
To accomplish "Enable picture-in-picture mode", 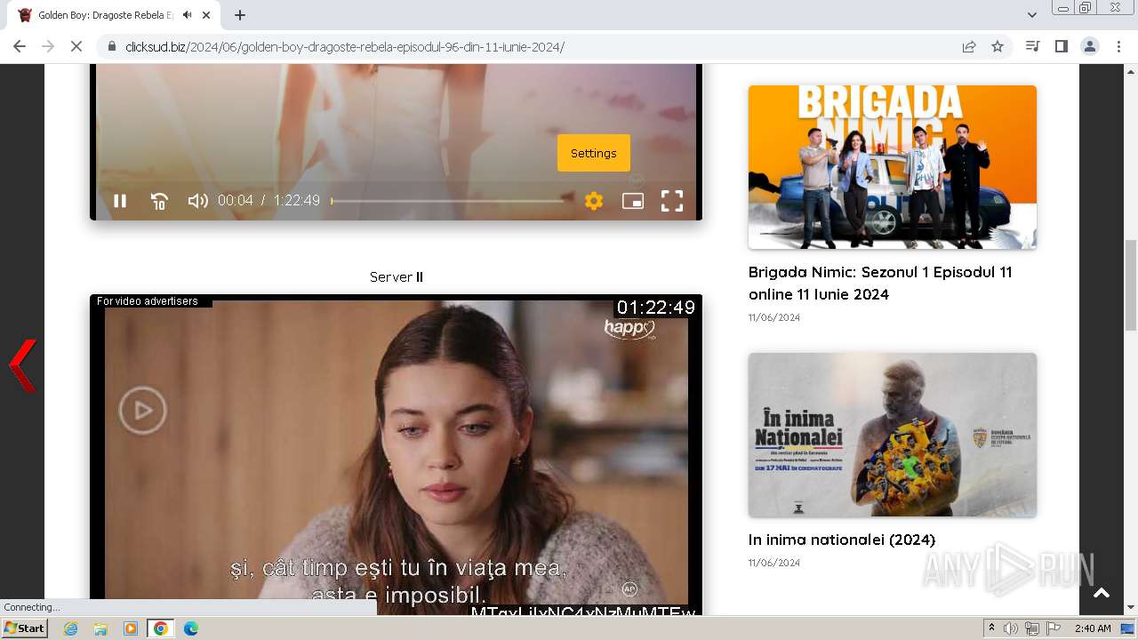I will 633,201.
